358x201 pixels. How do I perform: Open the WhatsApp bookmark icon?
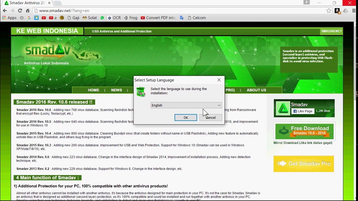tap(102, 18)
